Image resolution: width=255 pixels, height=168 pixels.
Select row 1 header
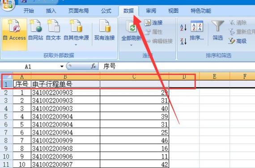[6, 84]
